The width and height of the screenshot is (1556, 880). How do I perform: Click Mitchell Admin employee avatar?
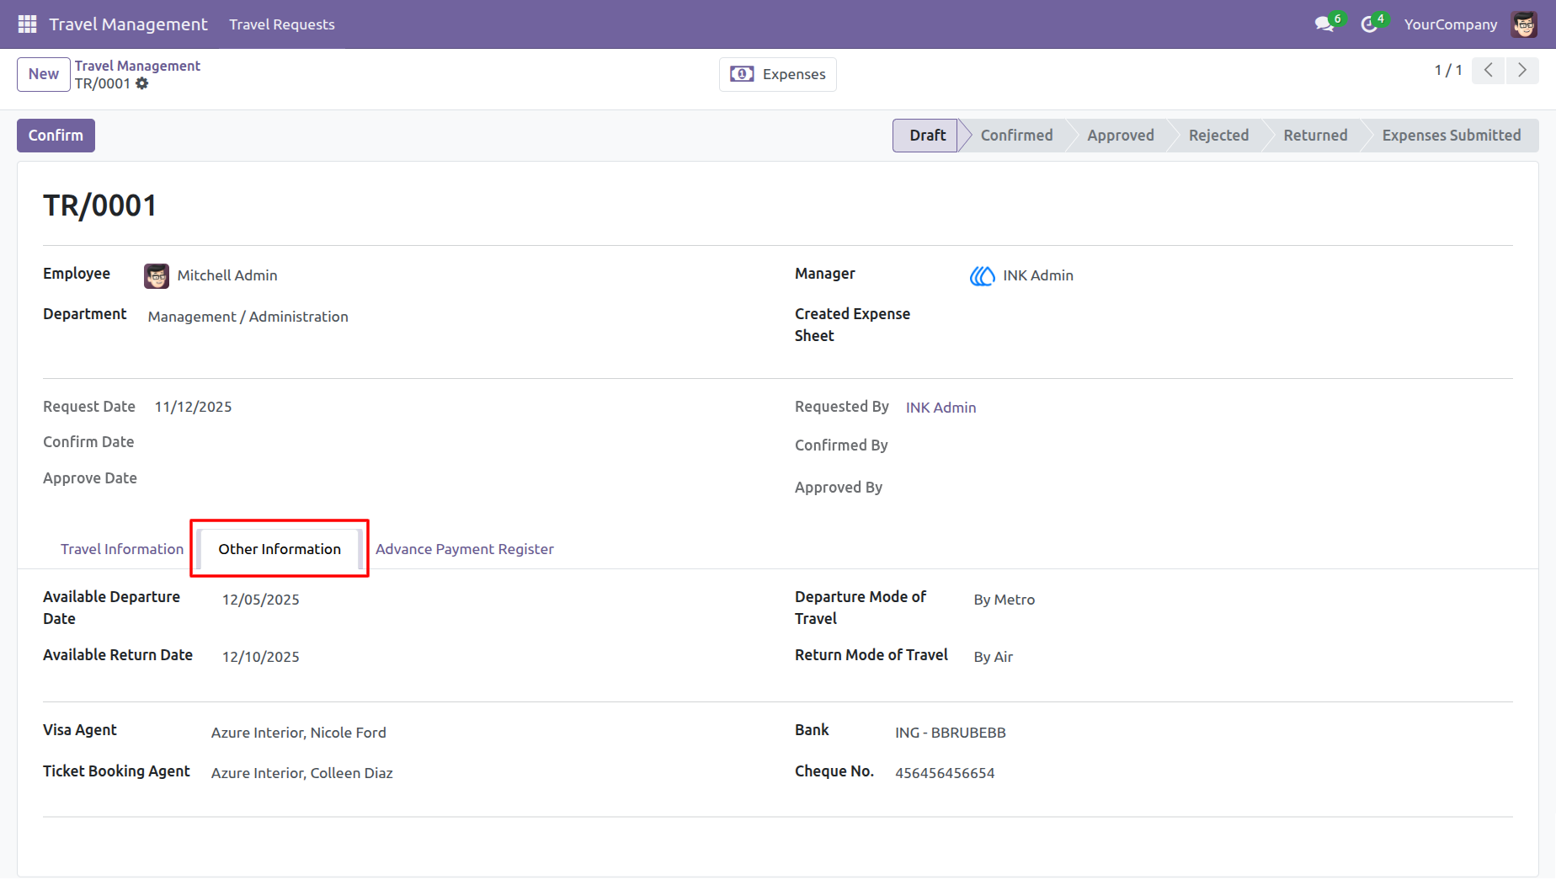(x=157, y=276)
